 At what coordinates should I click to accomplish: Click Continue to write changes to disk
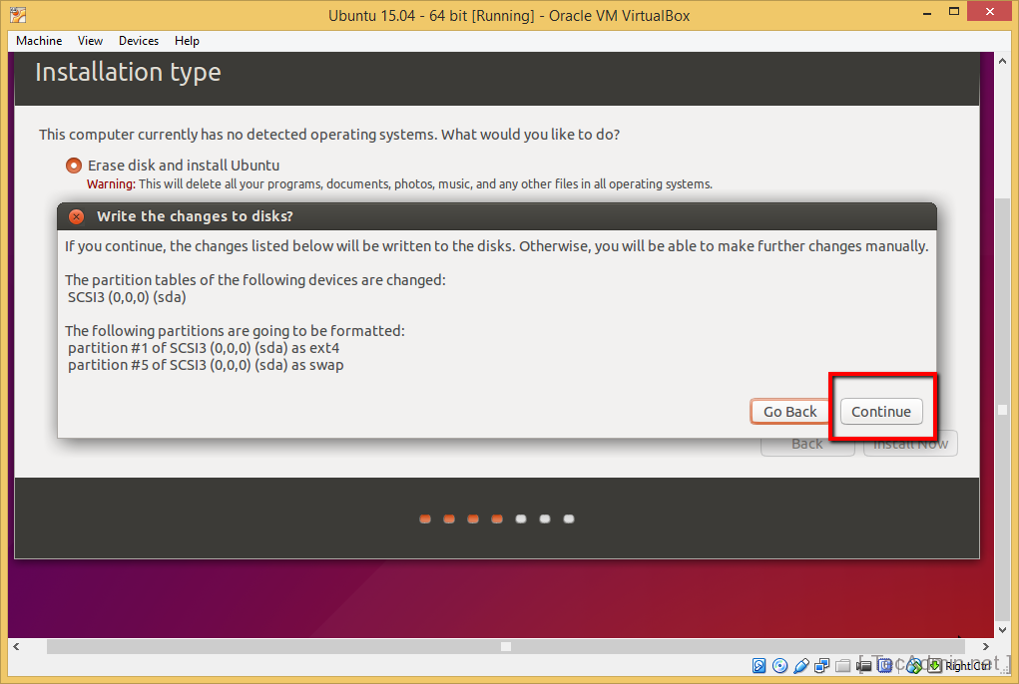(x=880, y=412)
